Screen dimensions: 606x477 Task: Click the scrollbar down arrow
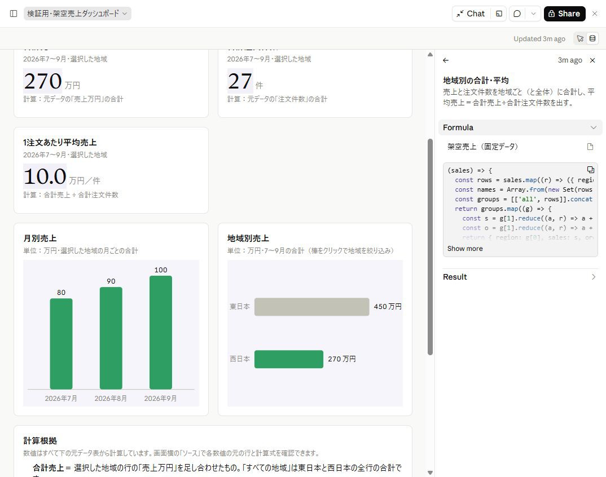(430, 472)
